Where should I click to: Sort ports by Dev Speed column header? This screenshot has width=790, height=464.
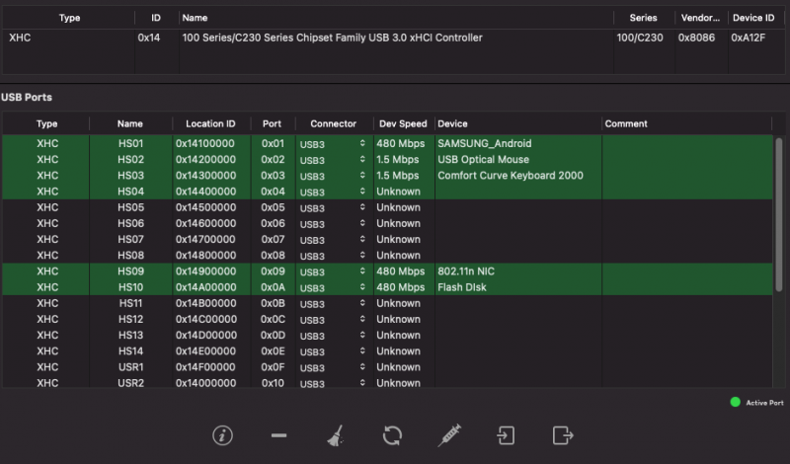[403, 124]
